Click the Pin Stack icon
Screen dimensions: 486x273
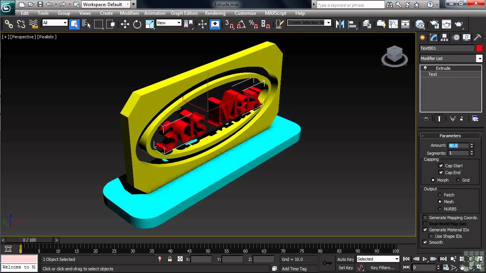click(426, 119)
